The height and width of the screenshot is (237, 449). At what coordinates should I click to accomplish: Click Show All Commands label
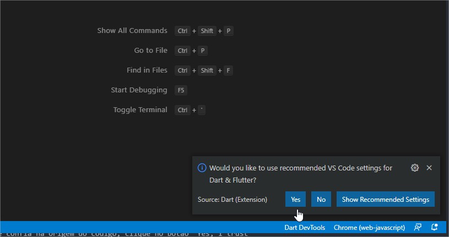132,31
